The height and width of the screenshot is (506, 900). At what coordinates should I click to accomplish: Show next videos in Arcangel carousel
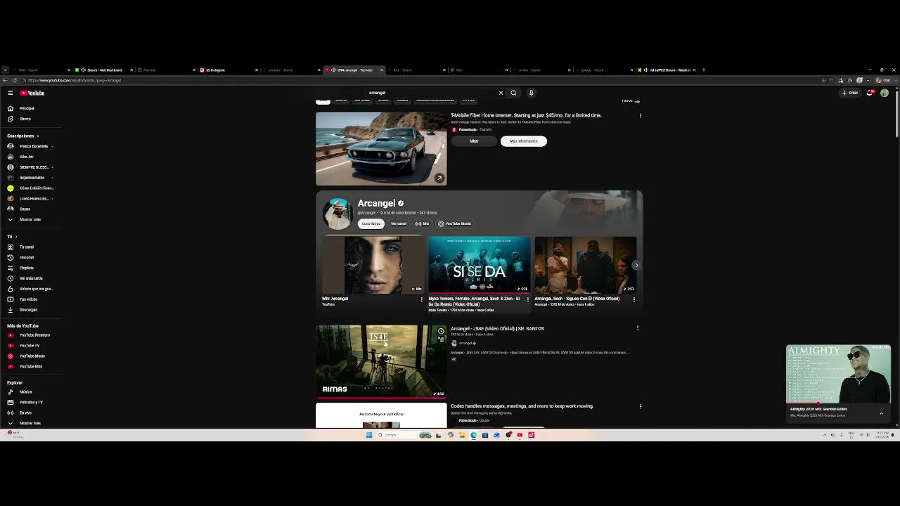636,265
